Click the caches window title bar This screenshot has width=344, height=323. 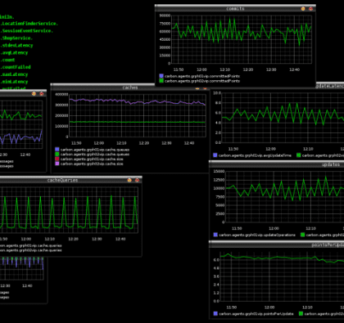pos(130,87)
